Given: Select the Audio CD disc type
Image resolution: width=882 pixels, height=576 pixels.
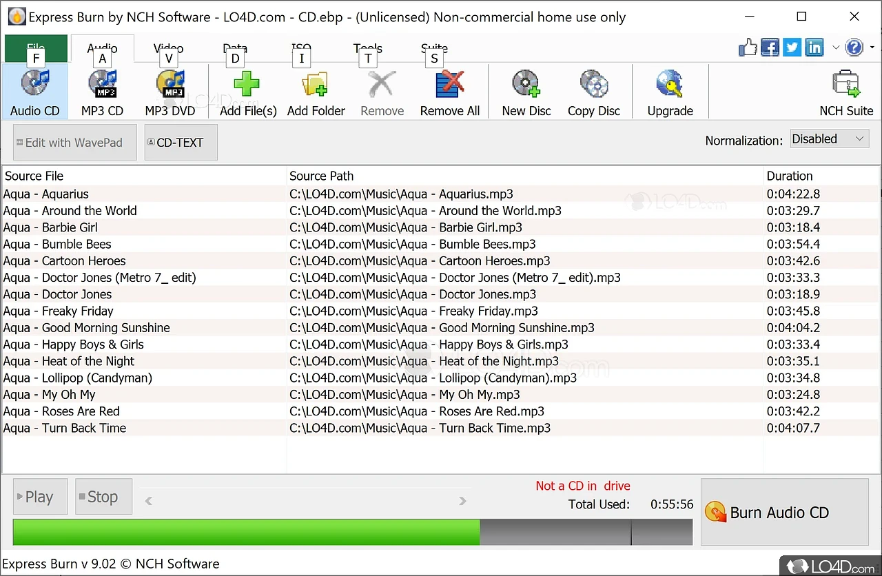Looking at the screenshot, I should pos(34,91).
